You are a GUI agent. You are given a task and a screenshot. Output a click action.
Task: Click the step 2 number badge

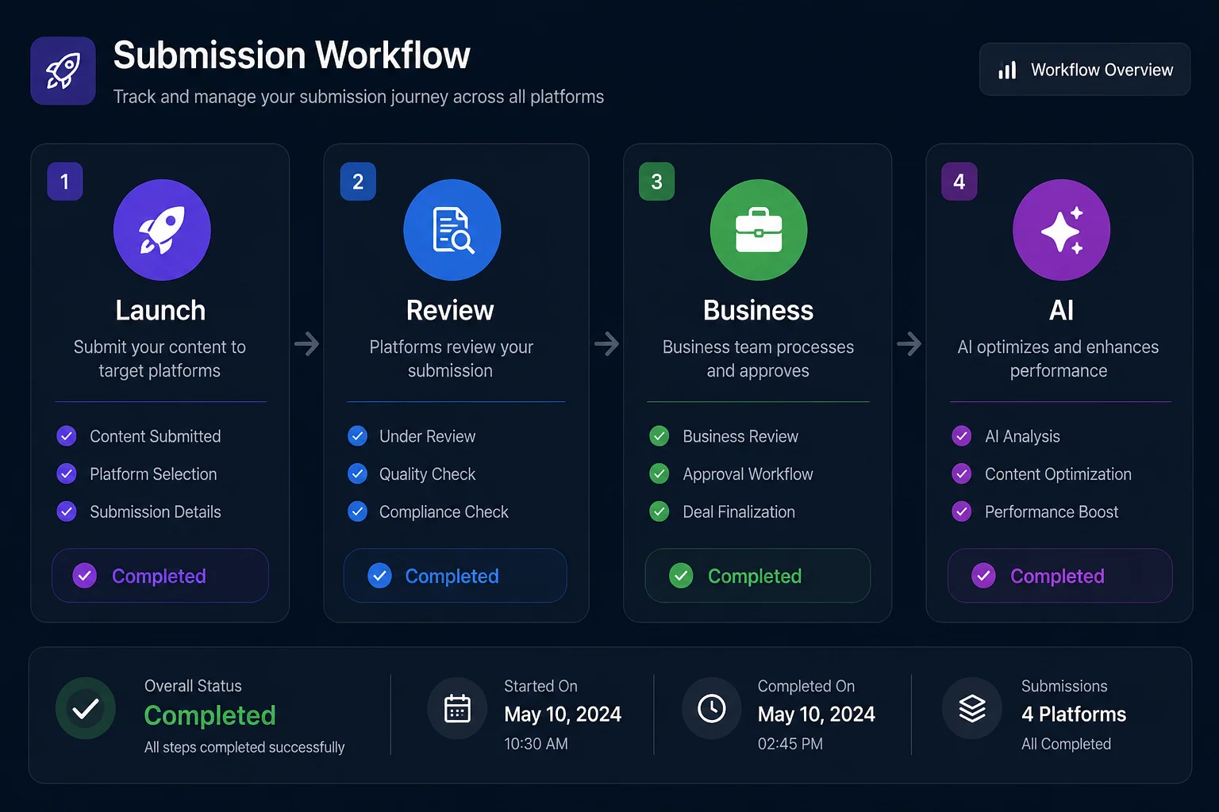(x=358, y=182)
